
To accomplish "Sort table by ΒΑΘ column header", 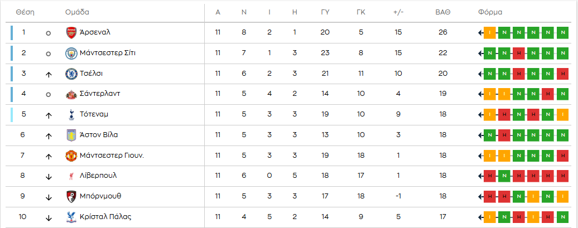I will (x=443, y=12).
